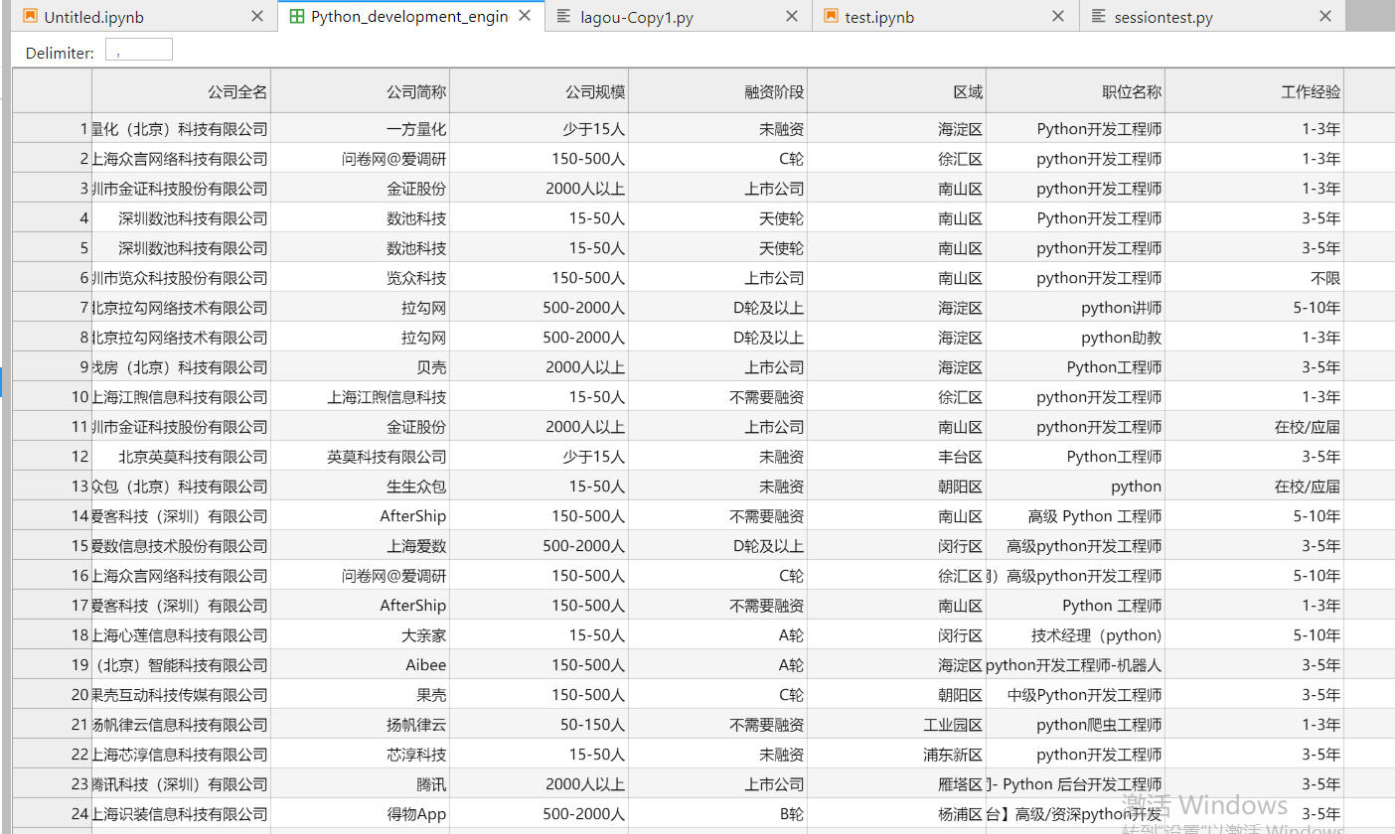This screenshot has width=1395, height=834.
Task: Select the 工作经验 column header
Action: tap(1254, 91)
